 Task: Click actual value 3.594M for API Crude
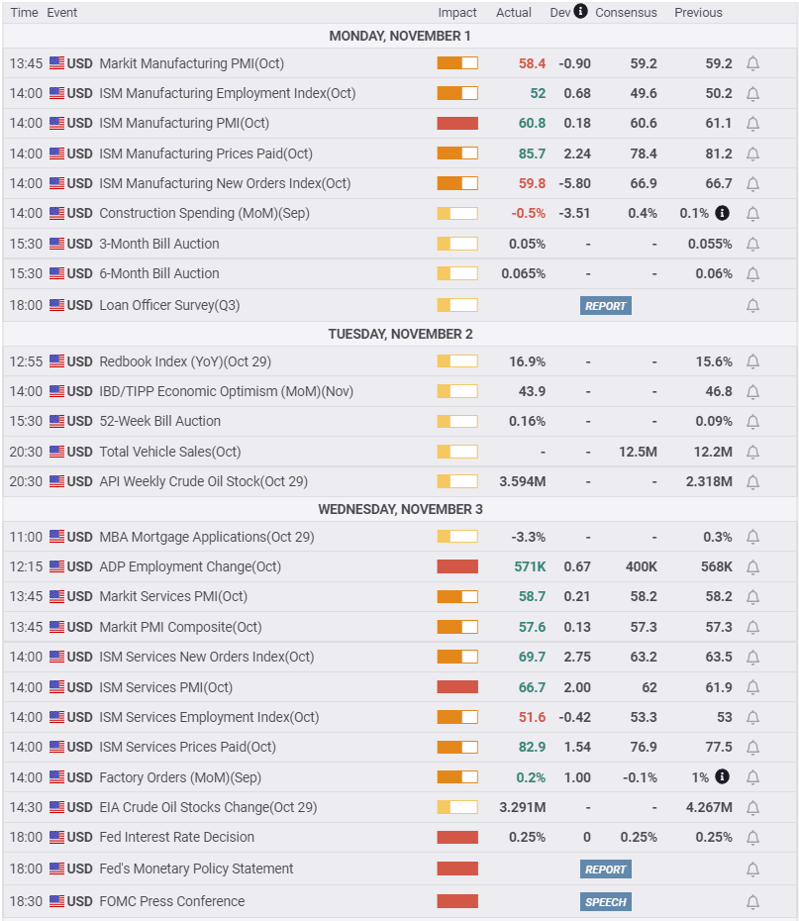click(523, 481)
